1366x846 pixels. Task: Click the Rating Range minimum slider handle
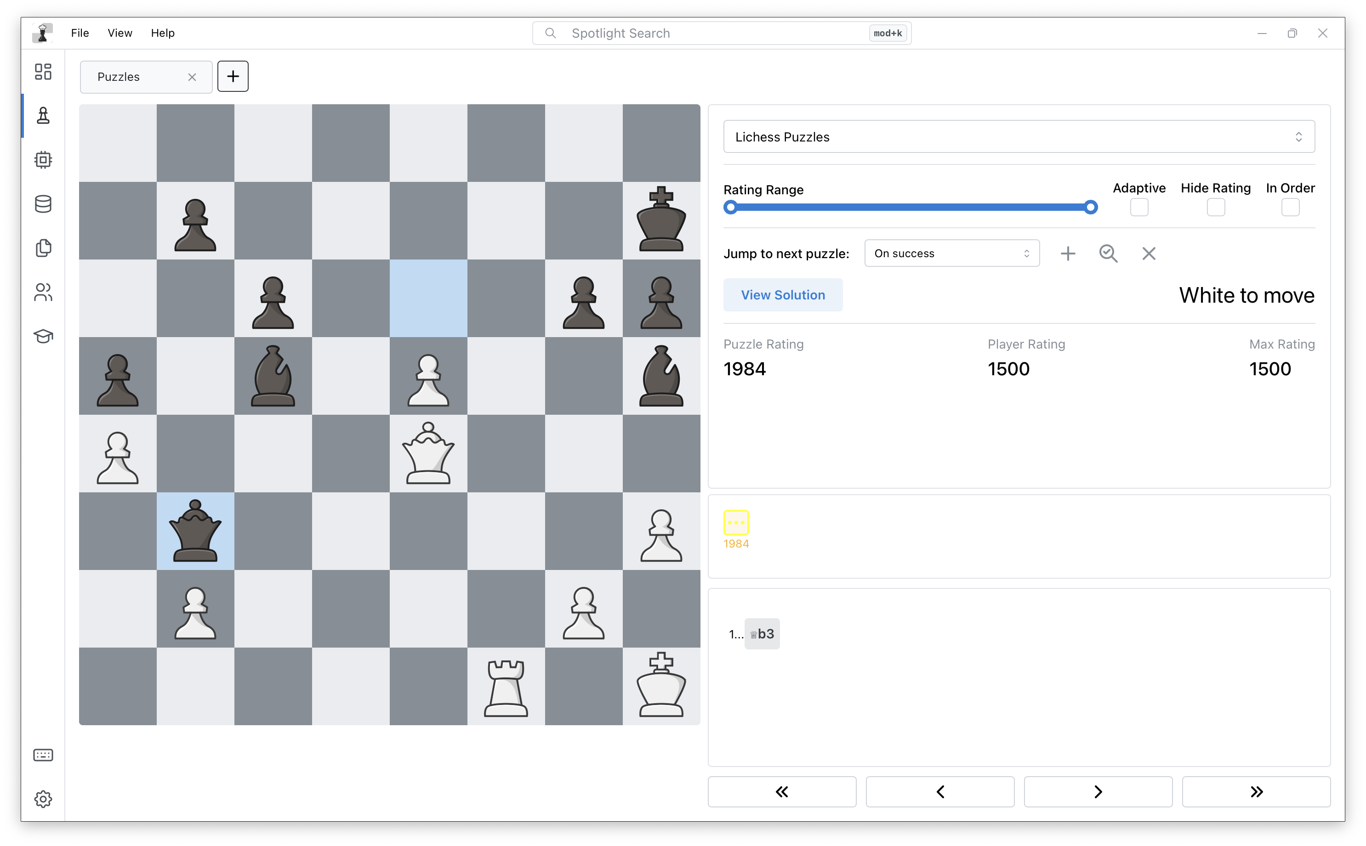pos(730,208)
